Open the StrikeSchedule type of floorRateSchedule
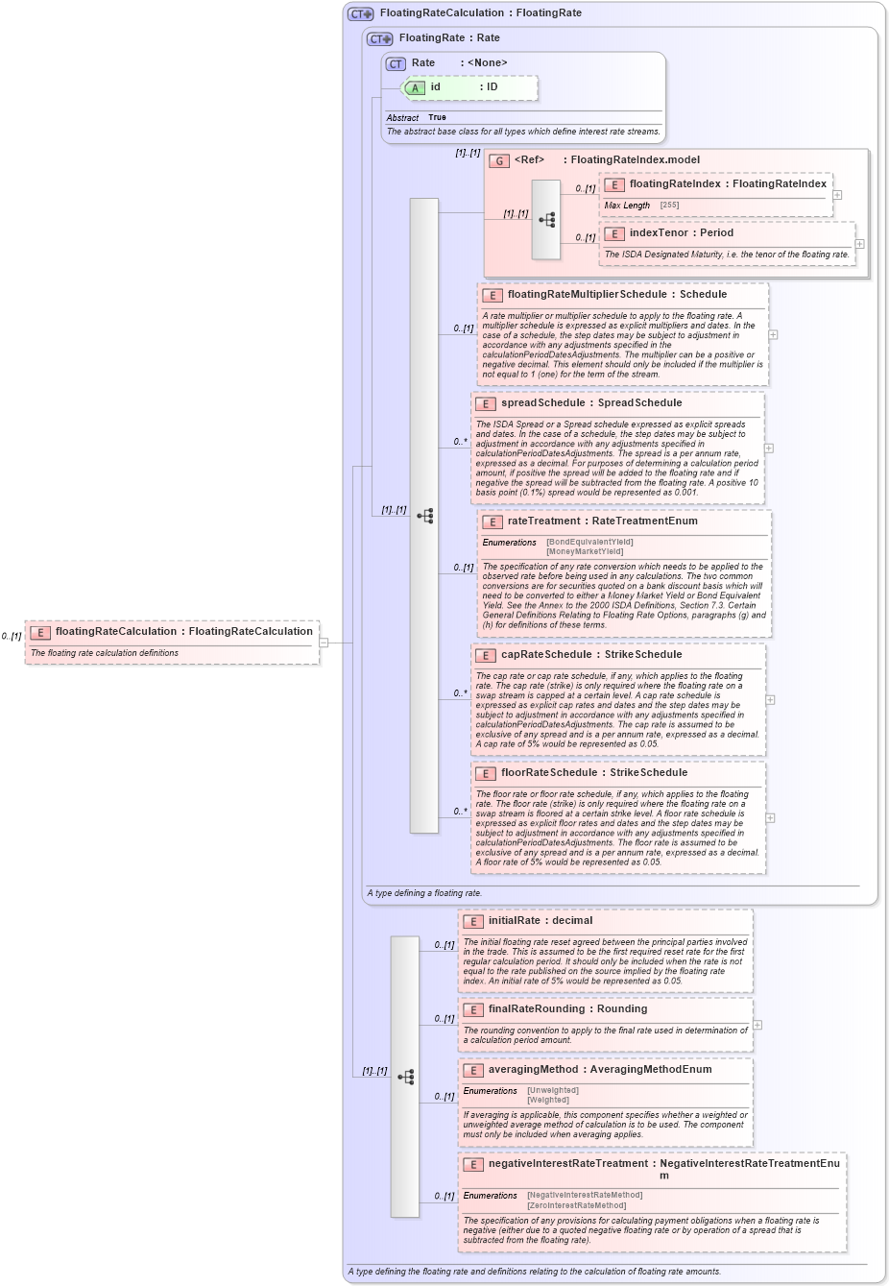Image resolution: width=889 pixels, height=1286 pixels. pos(649,773)
